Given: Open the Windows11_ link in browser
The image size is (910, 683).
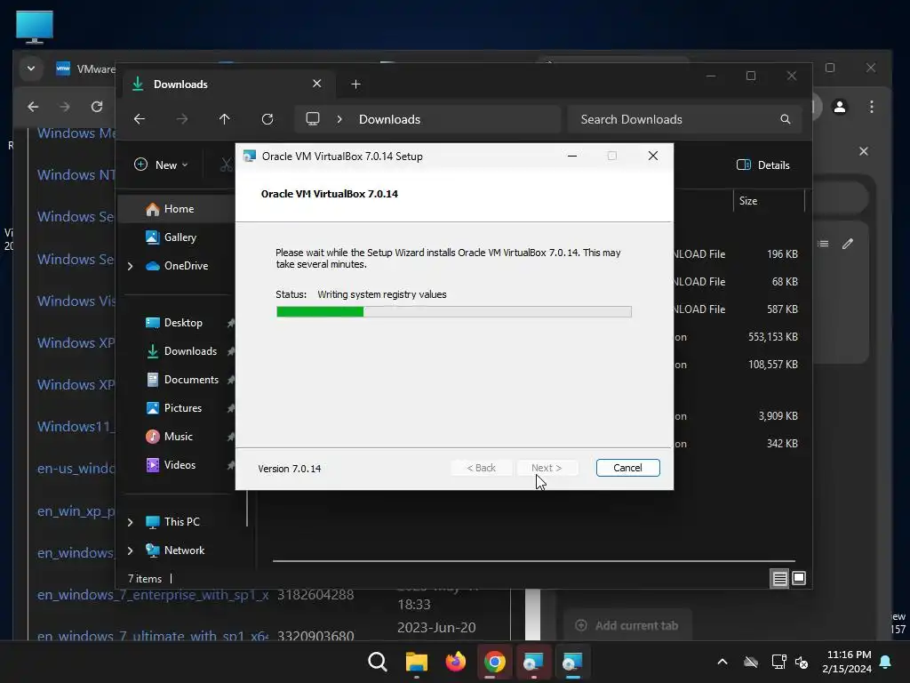Looking at the screenshot, I should click(x=76, y=426).
